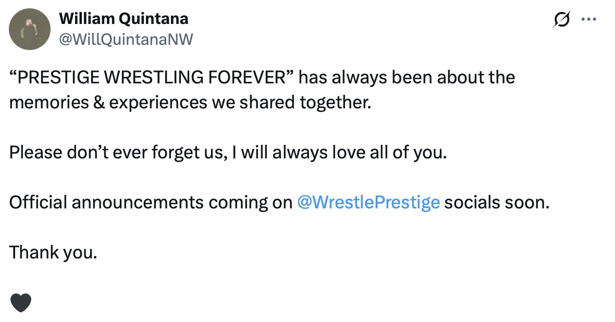Click the Grok explain-post icon
Image resolution: width=615 pixels, height=322 pixels.
coord(562,19)
